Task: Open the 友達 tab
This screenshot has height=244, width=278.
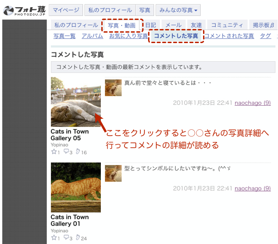Action: click(x=196, y=25)
